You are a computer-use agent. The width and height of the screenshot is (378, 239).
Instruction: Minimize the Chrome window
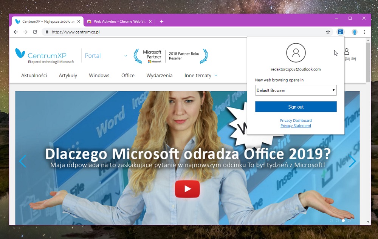[336, 18]
